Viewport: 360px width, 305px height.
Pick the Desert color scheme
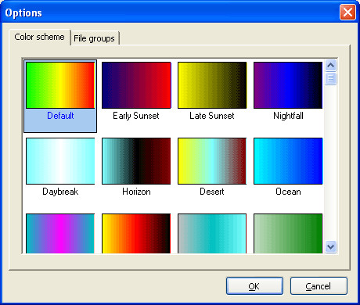(x=212, y=161)
